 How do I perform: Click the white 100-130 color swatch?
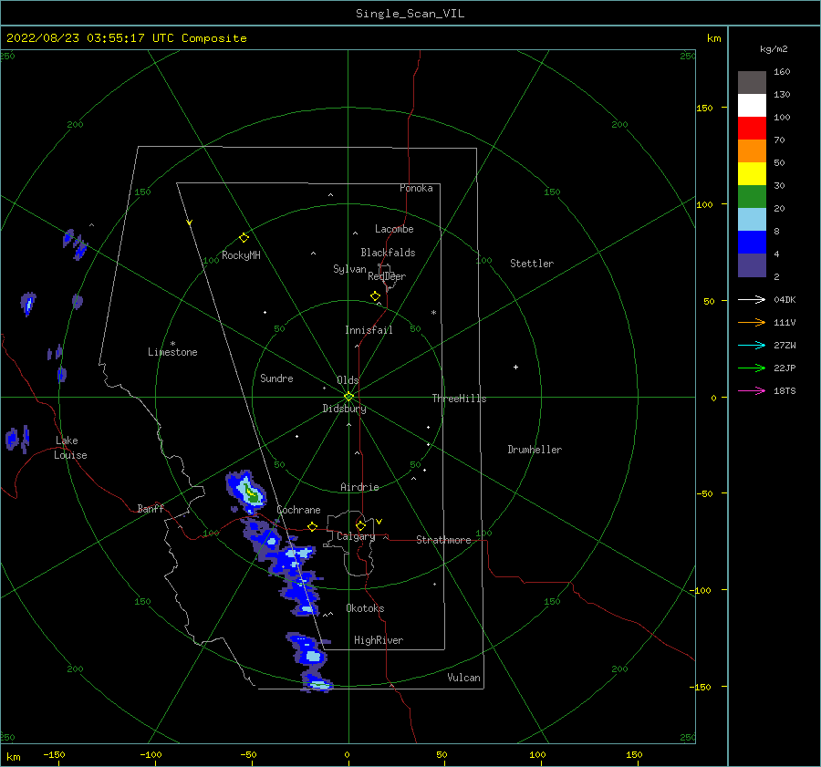pyautogui.click(x=752, y=105)
